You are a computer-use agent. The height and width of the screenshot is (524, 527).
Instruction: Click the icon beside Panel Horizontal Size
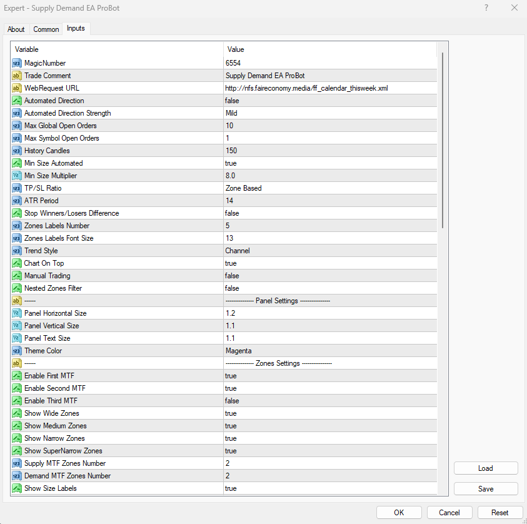16,313
